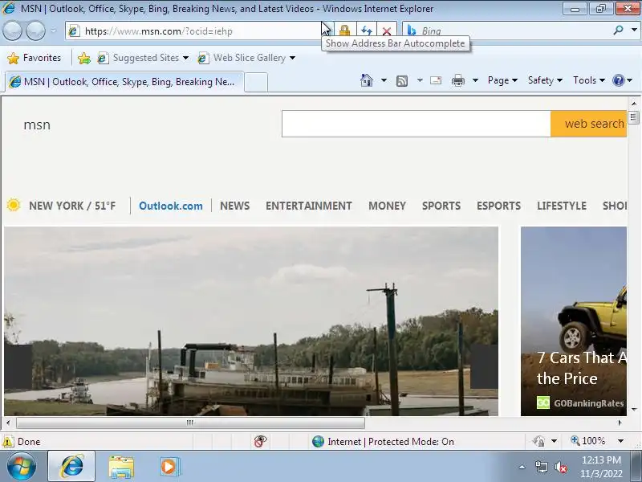Go to MONEY section

(387, 206)
